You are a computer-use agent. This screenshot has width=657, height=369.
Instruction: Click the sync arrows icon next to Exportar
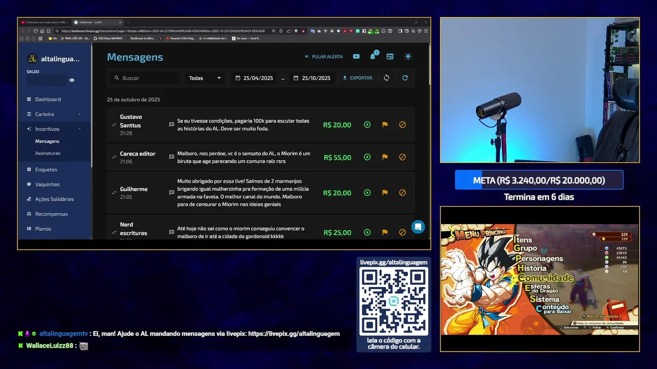pyautogui.click(x=387, y=78)
